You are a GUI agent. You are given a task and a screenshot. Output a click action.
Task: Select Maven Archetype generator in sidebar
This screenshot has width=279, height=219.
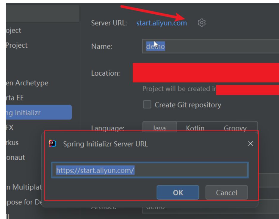[27, 83]
